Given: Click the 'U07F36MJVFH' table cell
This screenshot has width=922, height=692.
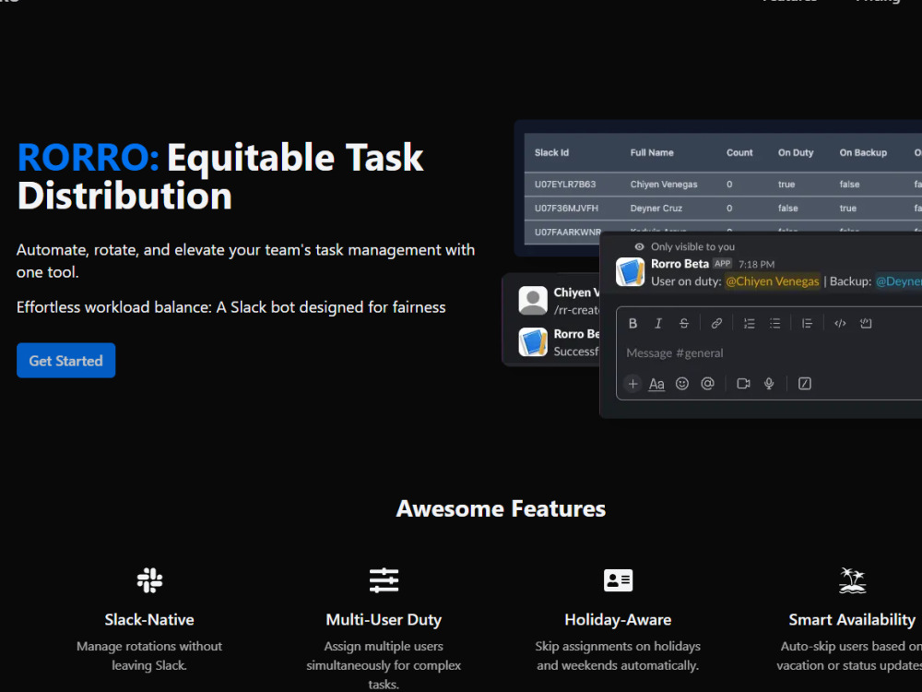Looking at the screenshot, I should (566, 209).
